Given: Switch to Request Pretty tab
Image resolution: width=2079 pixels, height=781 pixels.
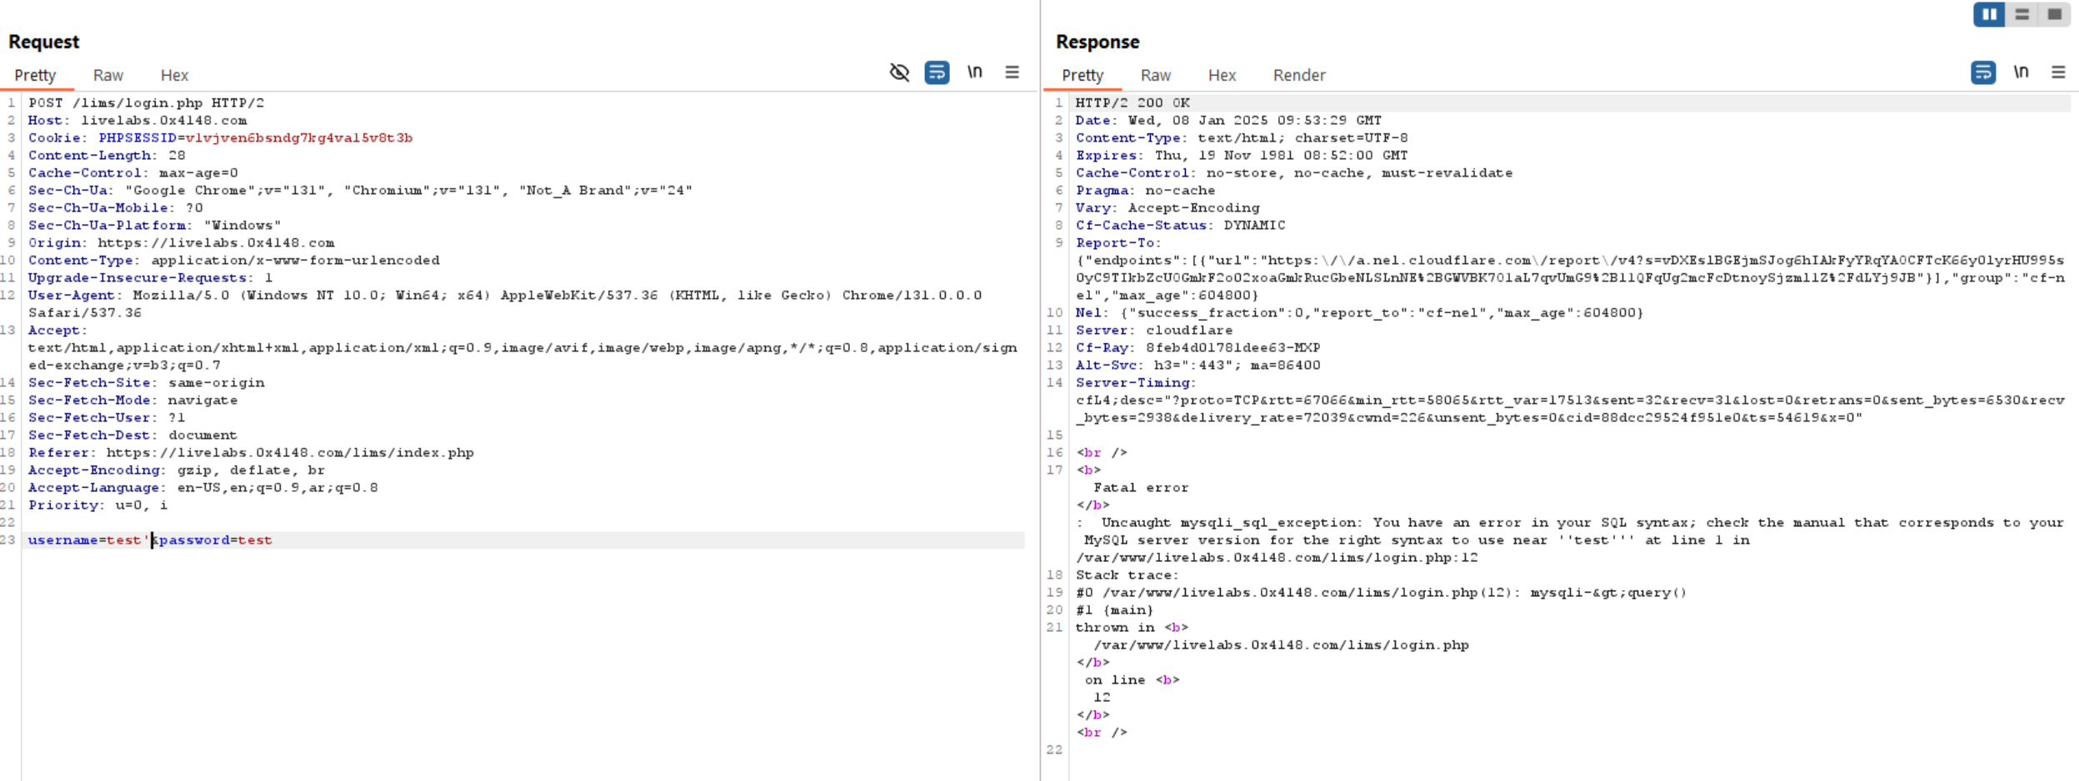Looking at the screenshot, I should (35, 75).
